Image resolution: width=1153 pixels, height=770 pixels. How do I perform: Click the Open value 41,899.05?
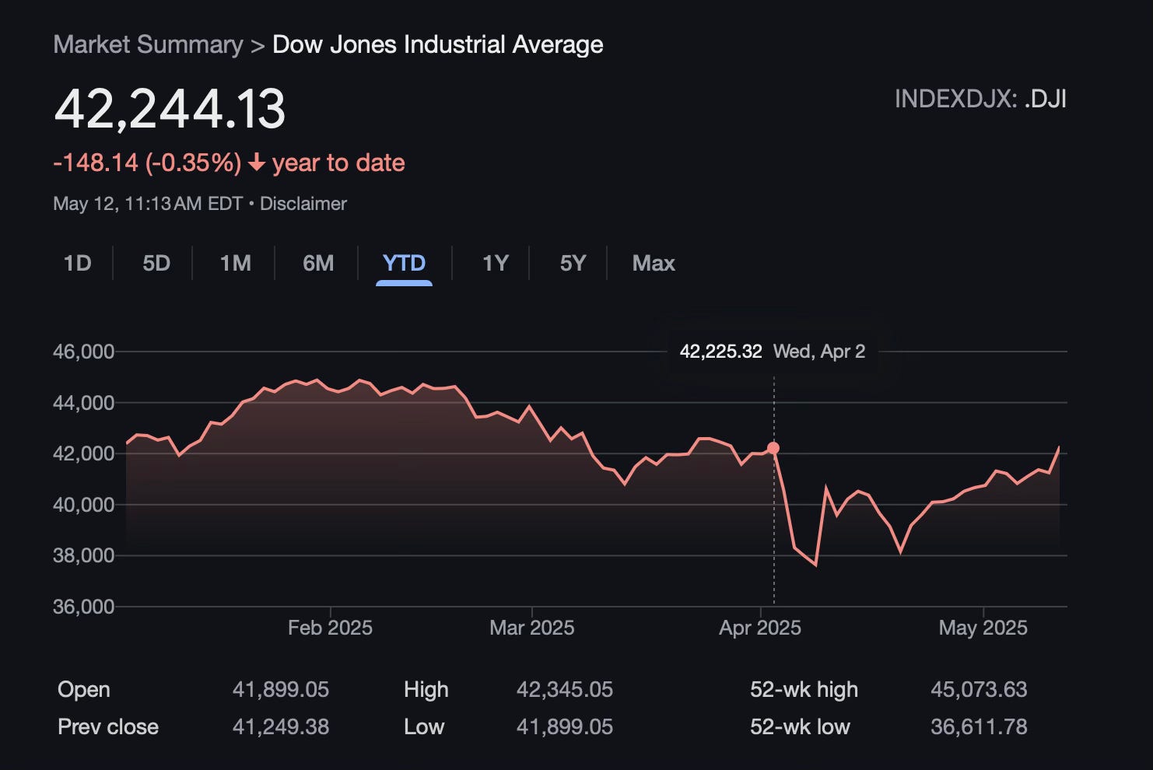coord(281,690)
